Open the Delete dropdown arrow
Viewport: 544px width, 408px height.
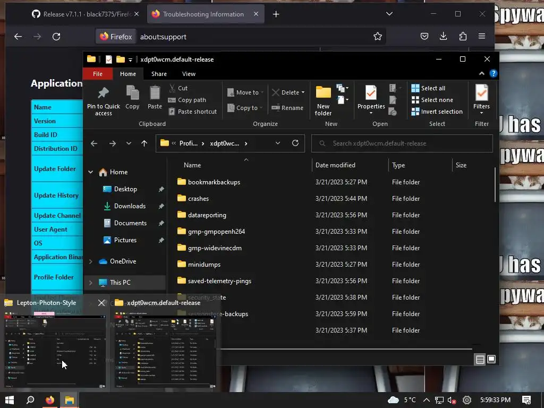303,92
